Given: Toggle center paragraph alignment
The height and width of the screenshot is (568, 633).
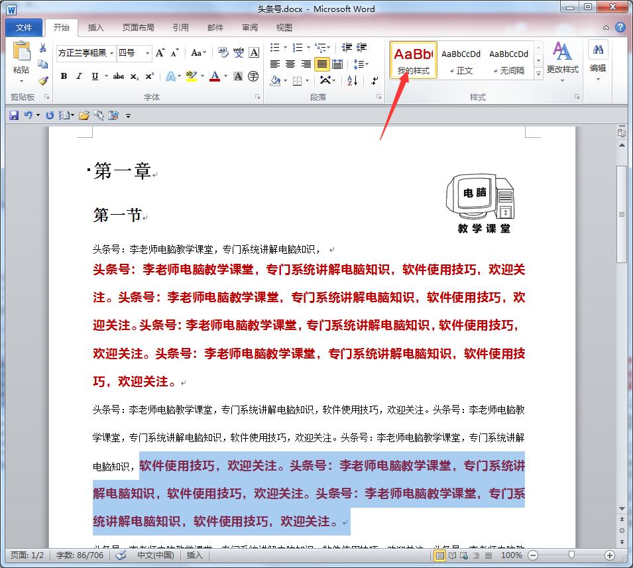Looking at the screenshot, I should 290,62.
